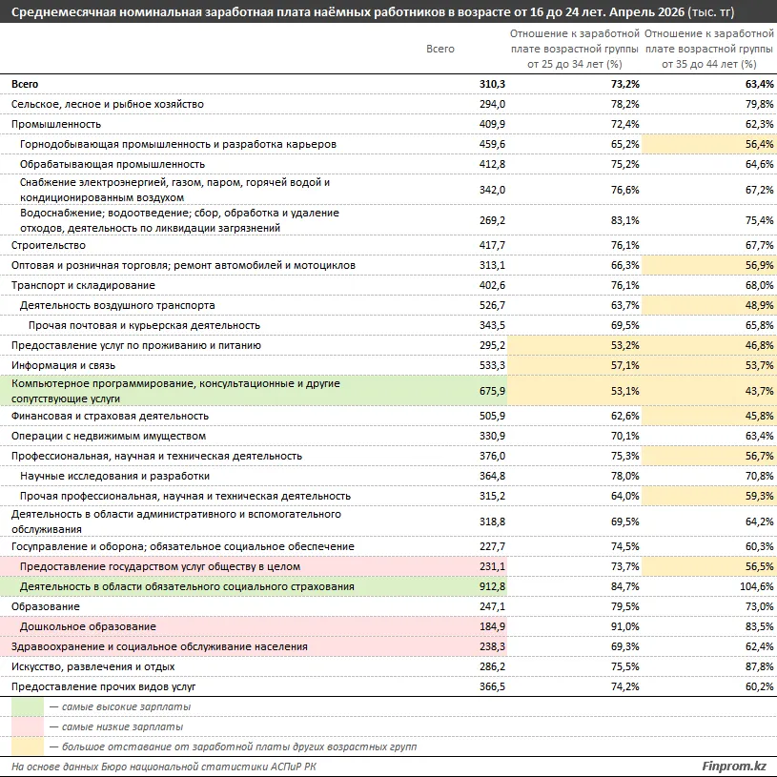The image size is (777, 777).
Task: Select the 87,8% cell for arts and entertainment
Action: [x=759, y=667]
